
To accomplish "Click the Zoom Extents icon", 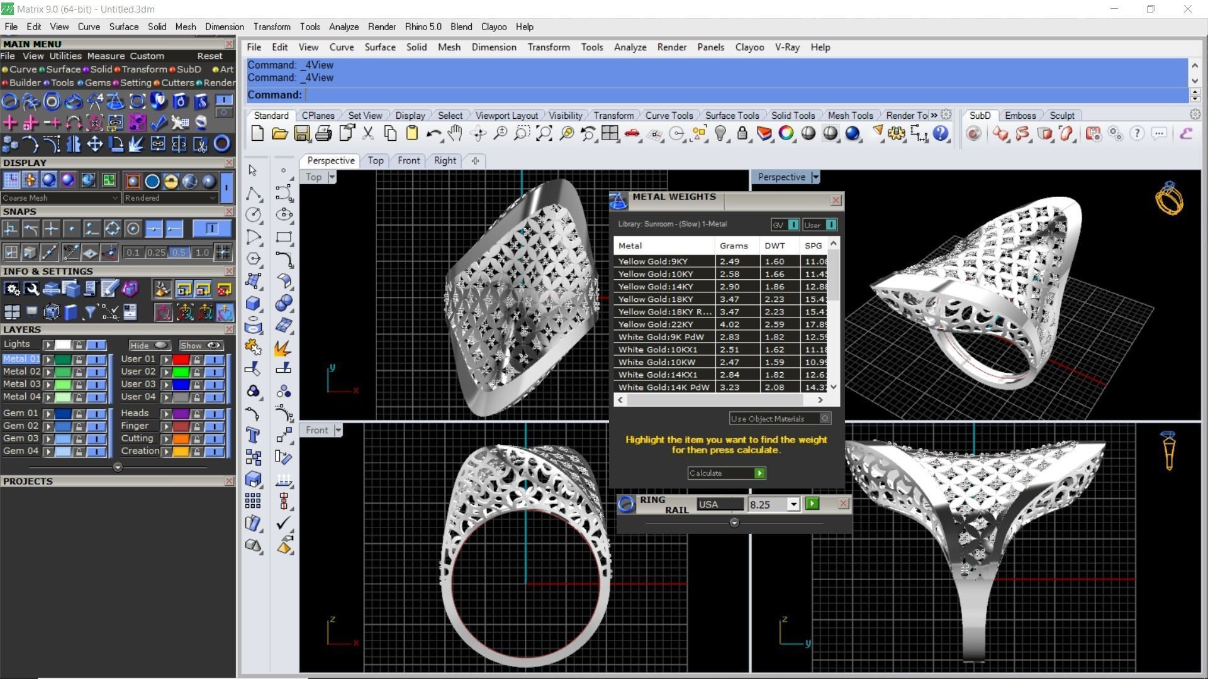I will 544,133.
